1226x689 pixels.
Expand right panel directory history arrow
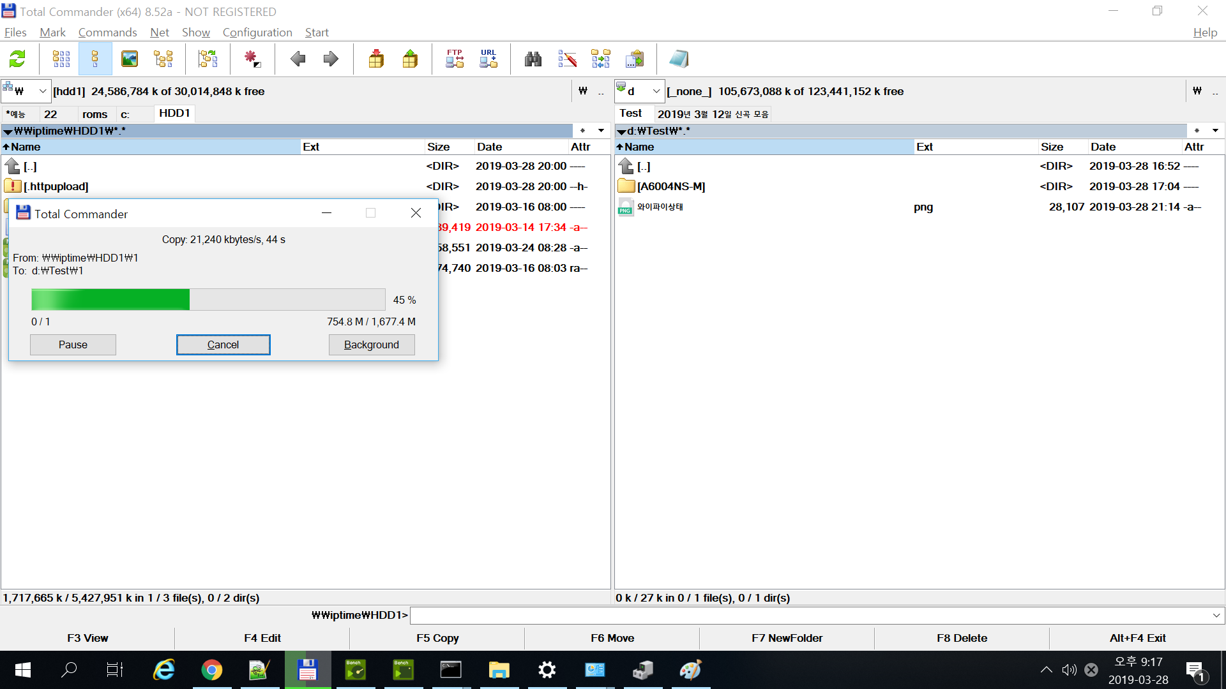(x=1215, y=131)
